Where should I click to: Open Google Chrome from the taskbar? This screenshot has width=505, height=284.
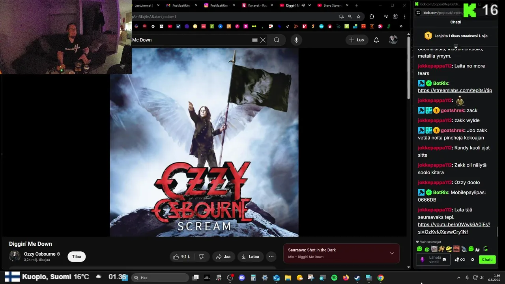point(380,278)
